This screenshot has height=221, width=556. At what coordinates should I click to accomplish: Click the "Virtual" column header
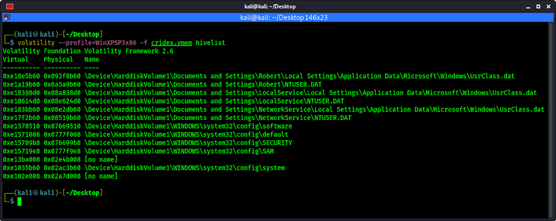pos(16,60)
